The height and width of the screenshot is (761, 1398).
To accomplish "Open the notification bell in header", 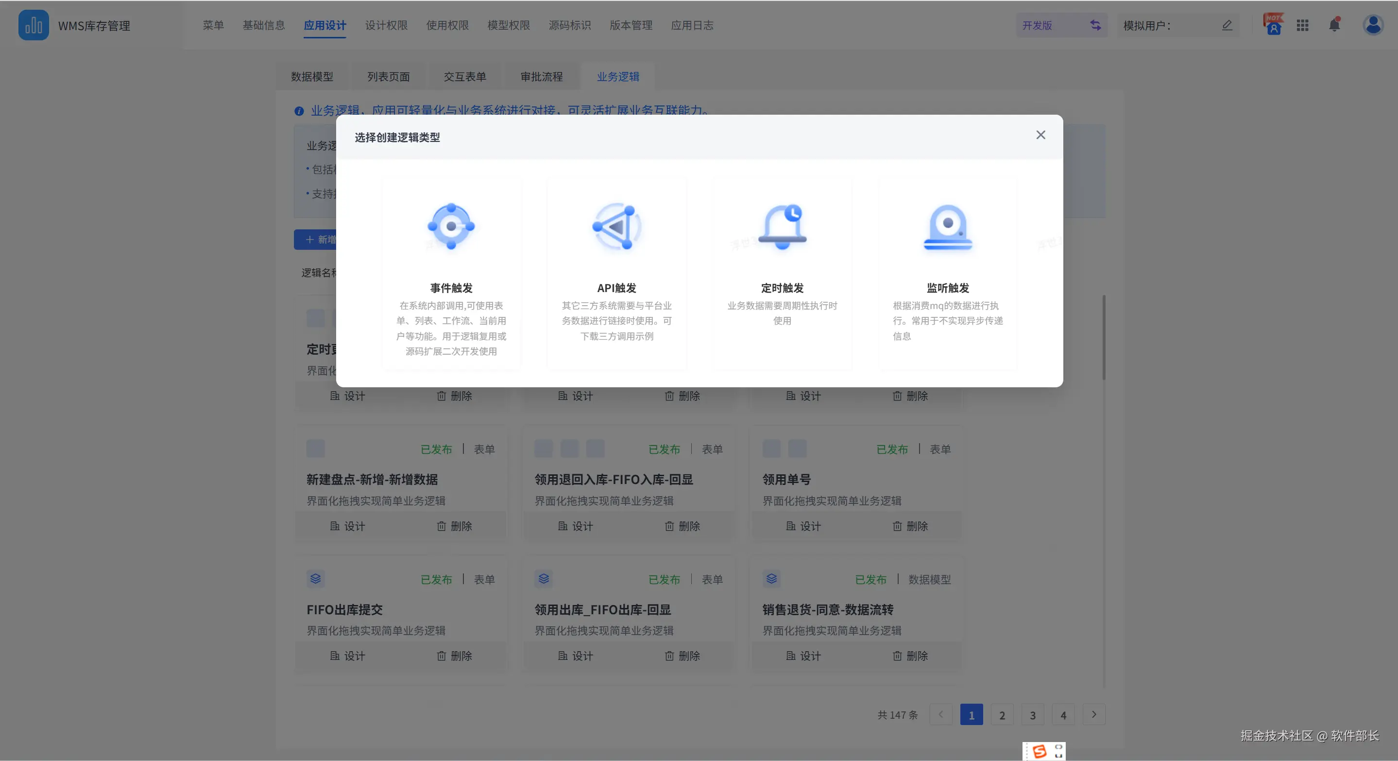I will tap(1334, 25).
